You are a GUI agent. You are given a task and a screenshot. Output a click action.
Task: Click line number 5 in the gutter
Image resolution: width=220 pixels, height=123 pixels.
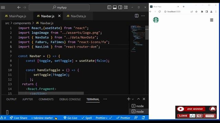(x=11, y=47)
